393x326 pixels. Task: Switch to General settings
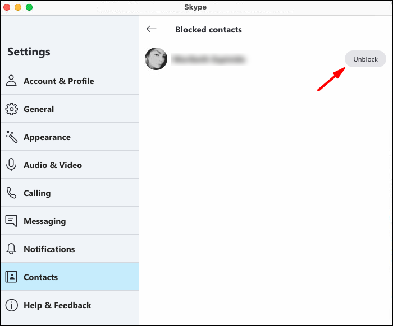(x=39, y=109)
